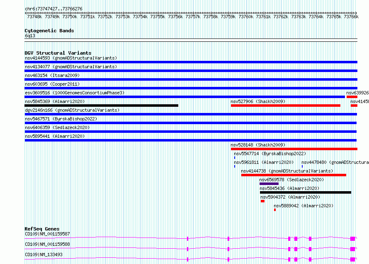
Task: Select dgv2146n166 gnomAD variant label
Action: click(x=72, y=110)
